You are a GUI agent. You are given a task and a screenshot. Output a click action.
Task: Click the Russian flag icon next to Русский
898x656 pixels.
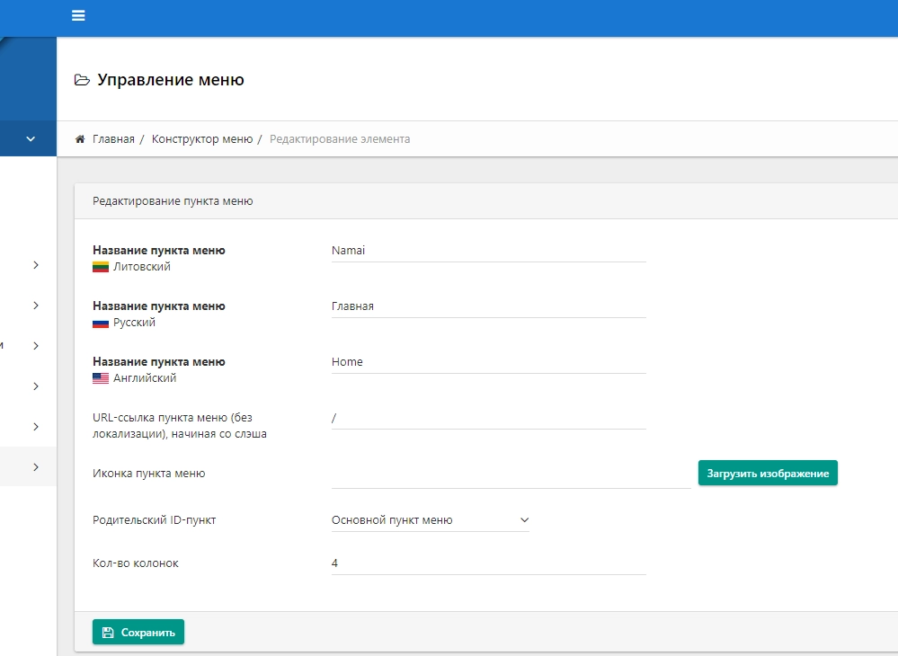(x=101, y=323)
